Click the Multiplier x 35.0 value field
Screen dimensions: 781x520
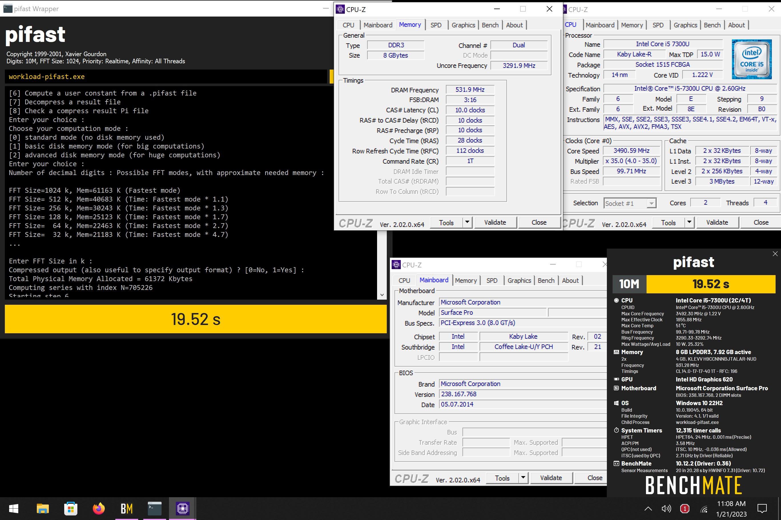point(631,161)
